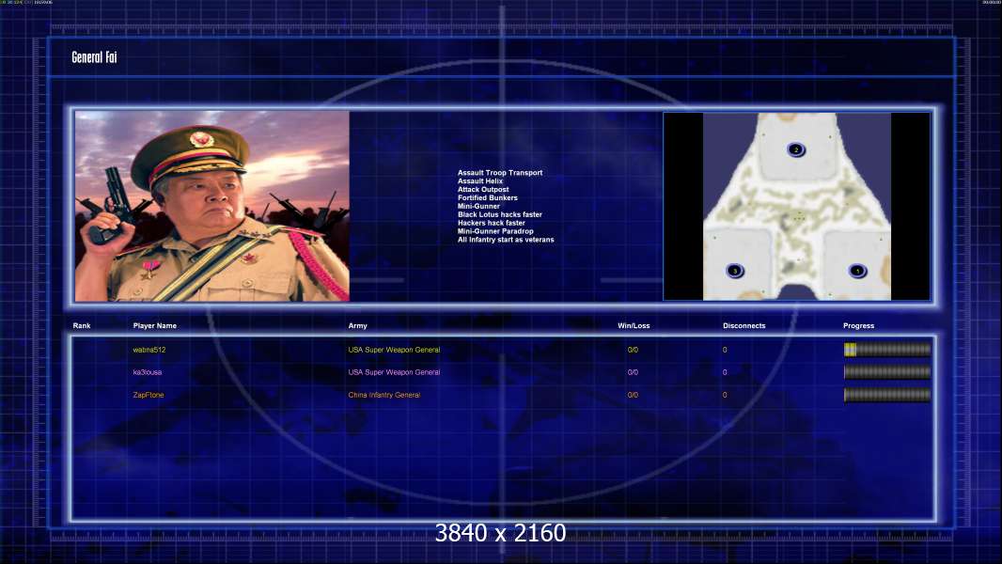This screenshot has width=1002, height=564.
Task: Click ZapFtone's loading progress bar
Action: pos(887,395)
